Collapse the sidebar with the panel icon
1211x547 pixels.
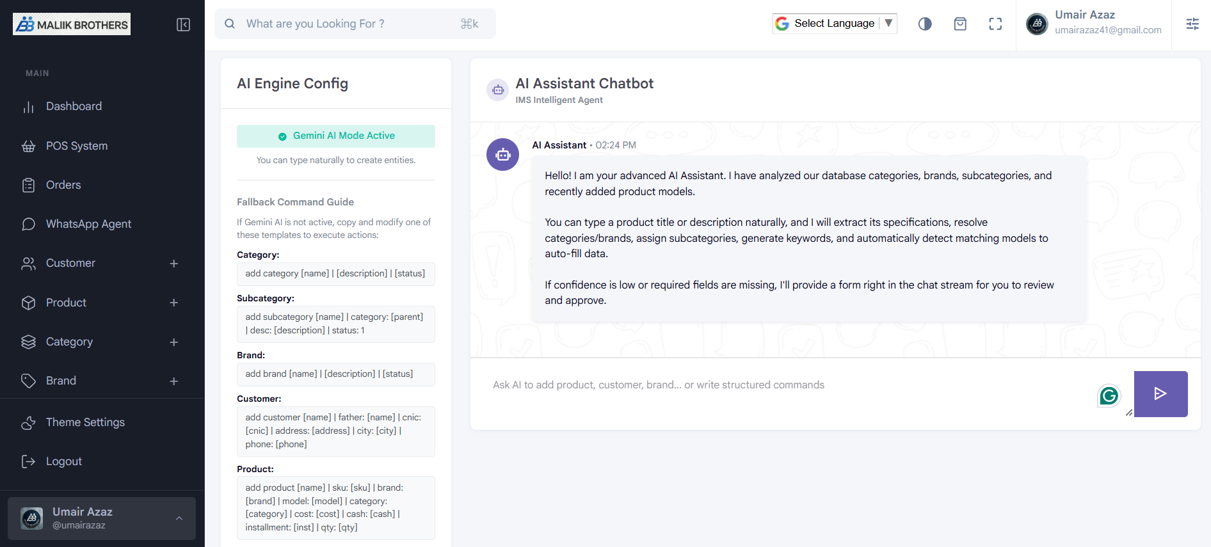pos(183,25)
